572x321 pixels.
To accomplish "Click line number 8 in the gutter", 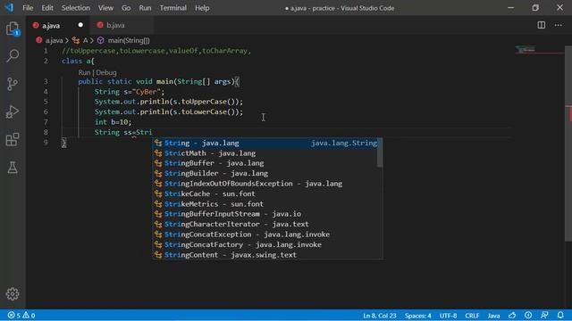I will pyautogui.click(x=46, y=132).
